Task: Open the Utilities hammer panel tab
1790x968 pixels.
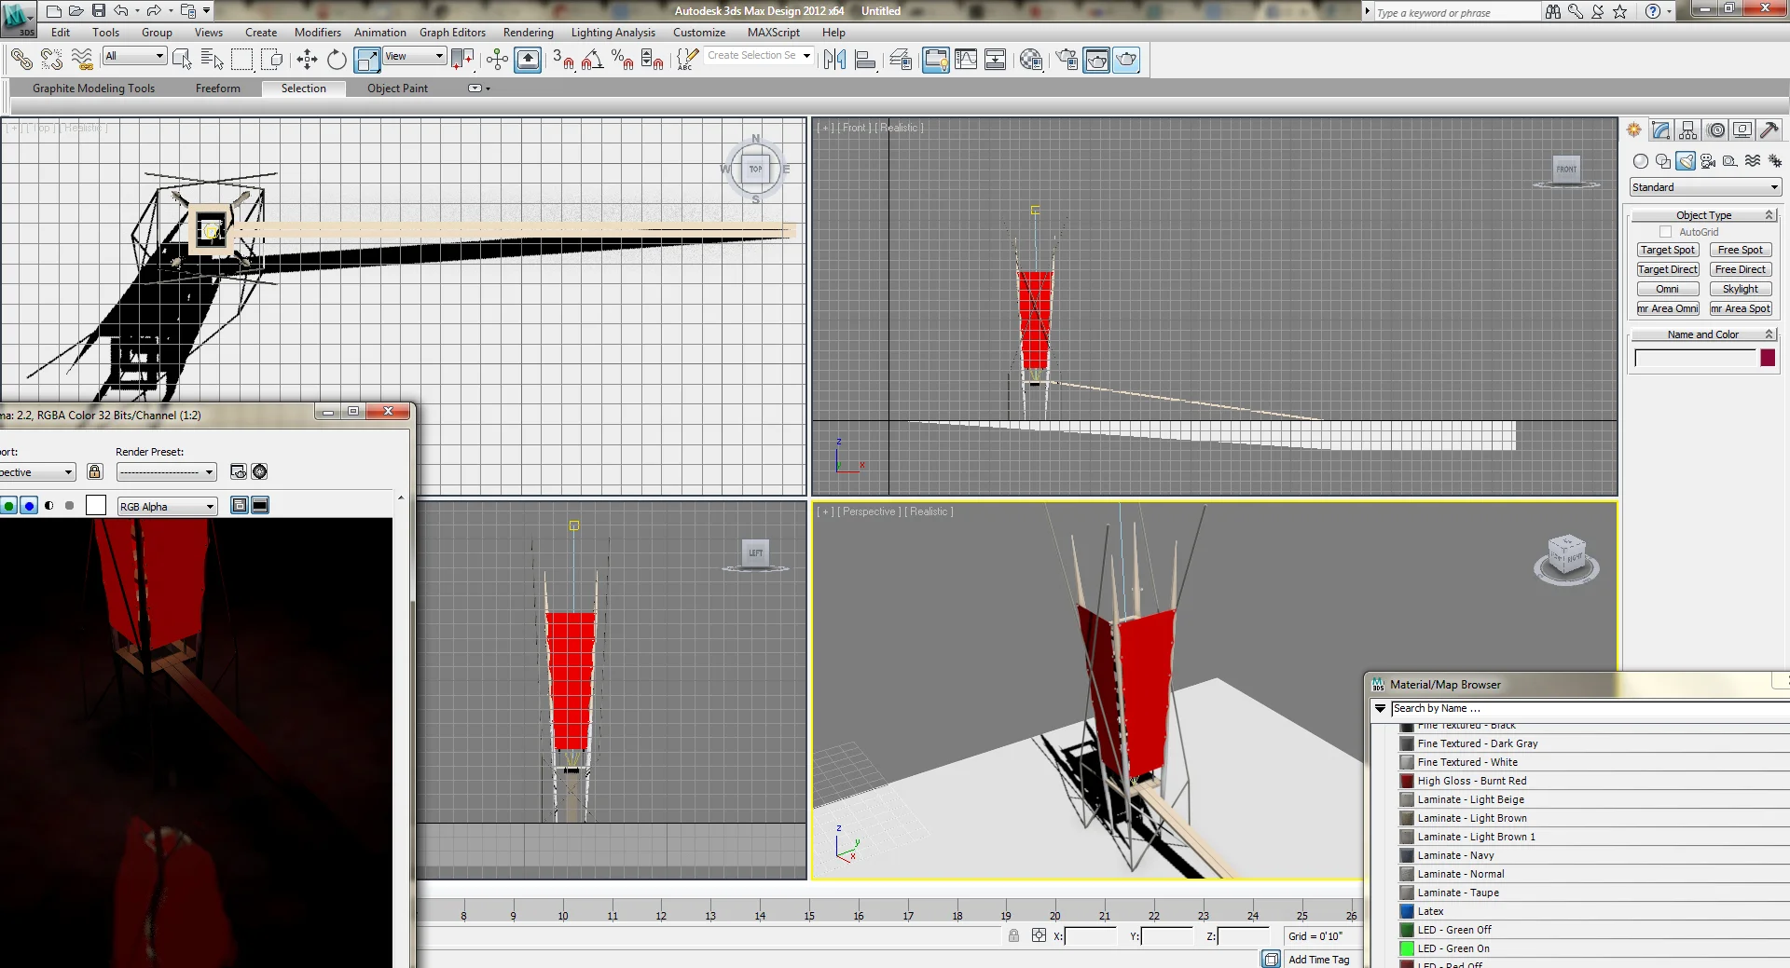Action: tap(1769, 130)
